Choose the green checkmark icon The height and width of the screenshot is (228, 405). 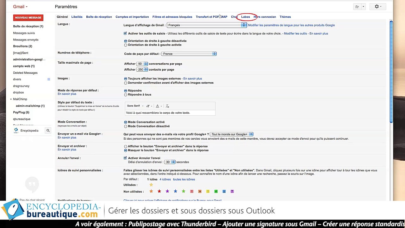pos(216,191)
